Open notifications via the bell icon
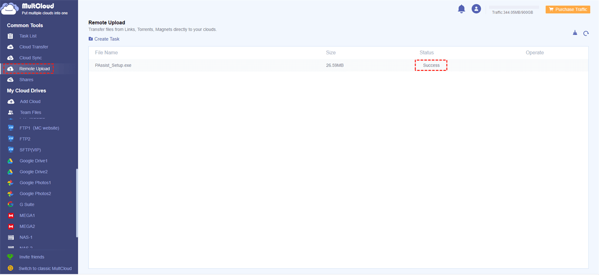The image size is (599, 275). (461, 8)
